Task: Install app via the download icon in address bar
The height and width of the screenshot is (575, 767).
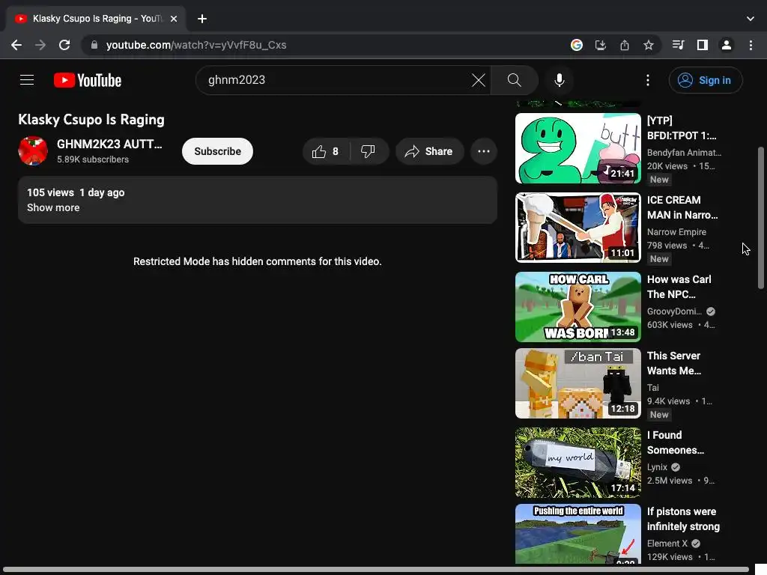Action: point(601,45)
